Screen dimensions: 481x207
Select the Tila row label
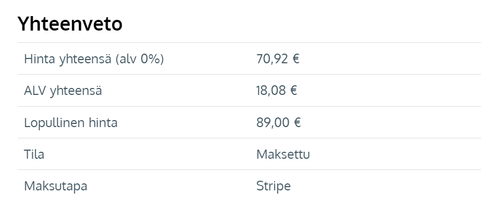[x=34, y=154]
